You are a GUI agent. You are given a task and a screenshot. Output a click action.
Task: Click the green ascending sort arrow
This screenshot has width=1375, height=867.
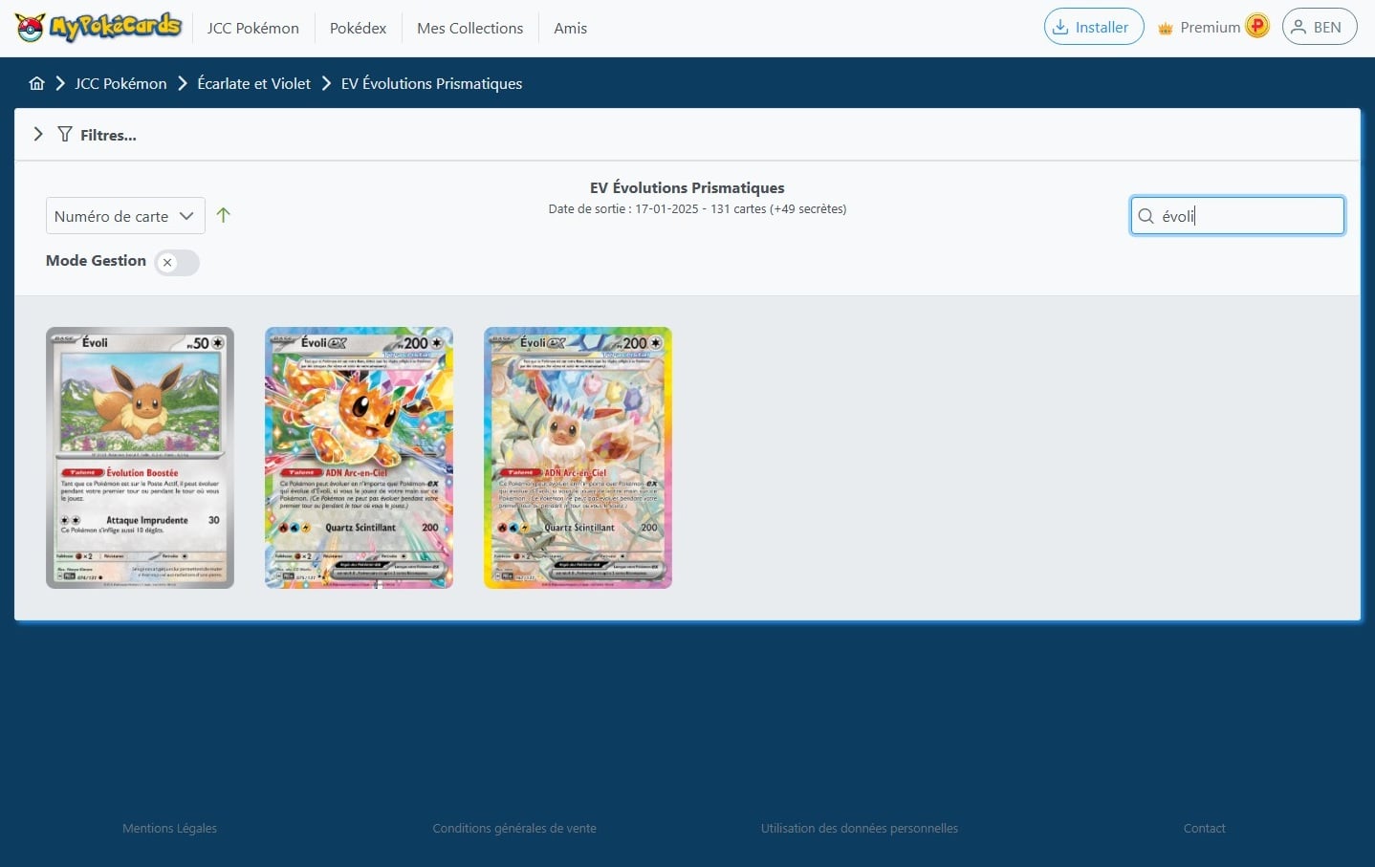coord(224,215)
